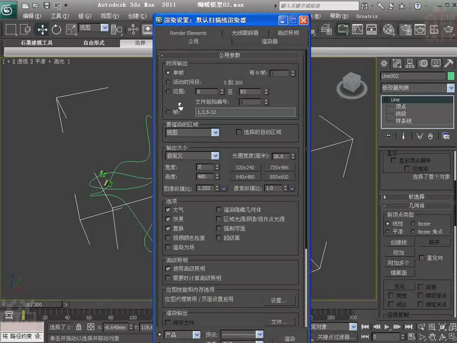Open the Material Editor icon
457x343 pixels.
[389, 29]
